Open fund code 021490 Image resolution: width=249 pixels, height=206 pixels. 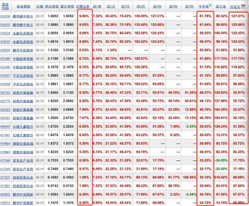[x=5, y=67]
